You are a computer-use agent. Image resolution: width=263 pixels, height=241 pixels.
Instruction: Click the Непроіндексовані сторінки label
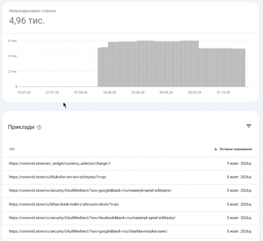point(32,11)
